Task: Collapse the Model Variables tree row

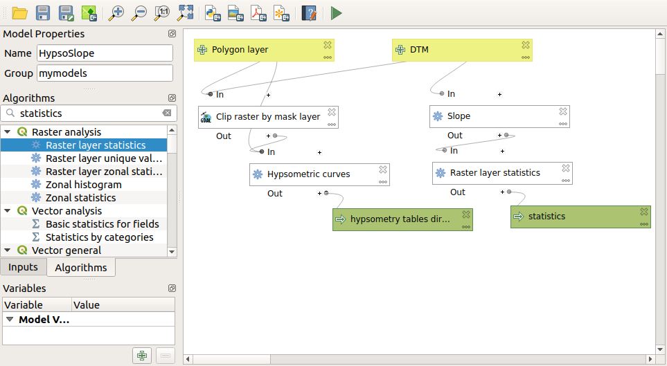Action: (10, 320)
